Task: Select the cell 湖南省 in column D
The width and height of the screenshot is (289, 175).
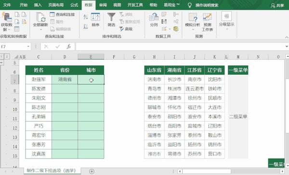Action: [x=65, y=80]
